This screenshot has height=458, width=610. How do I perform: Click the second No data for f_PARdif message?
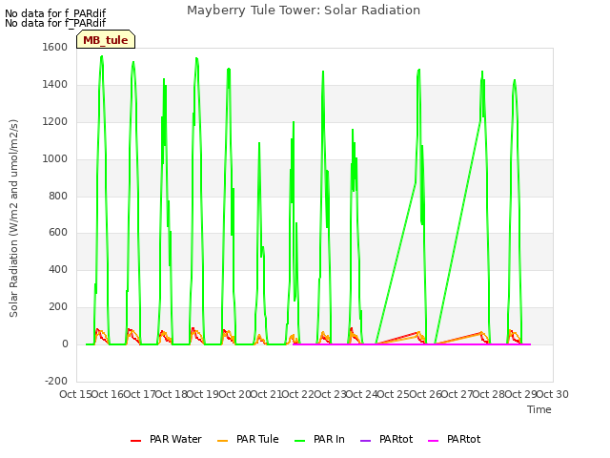55,23
